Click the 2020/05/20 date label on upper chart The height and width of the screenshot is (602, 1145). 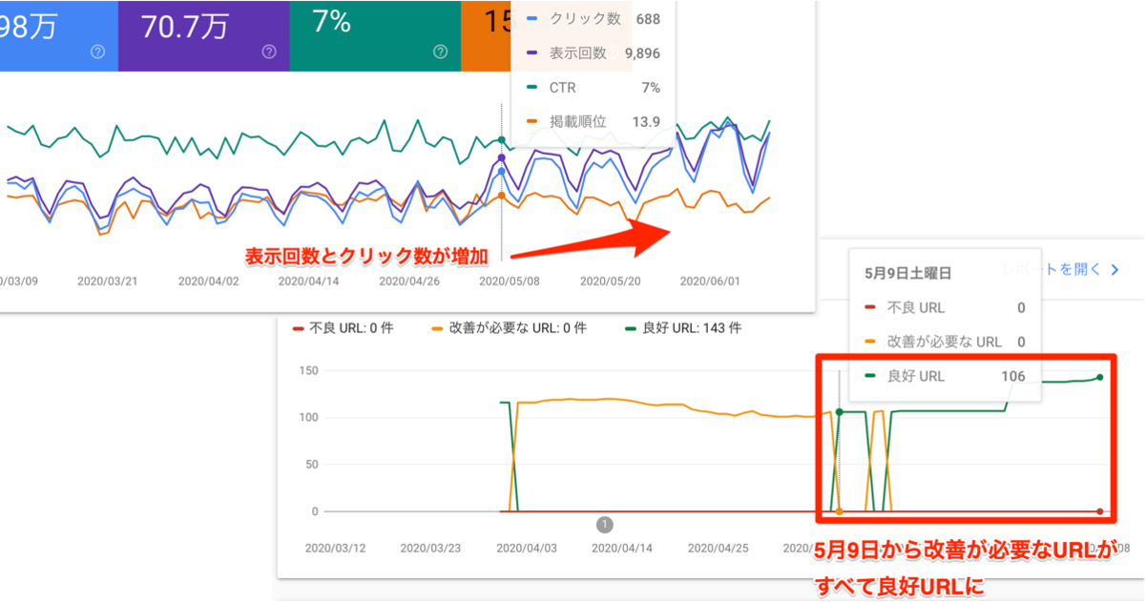[x=612, y=282]
